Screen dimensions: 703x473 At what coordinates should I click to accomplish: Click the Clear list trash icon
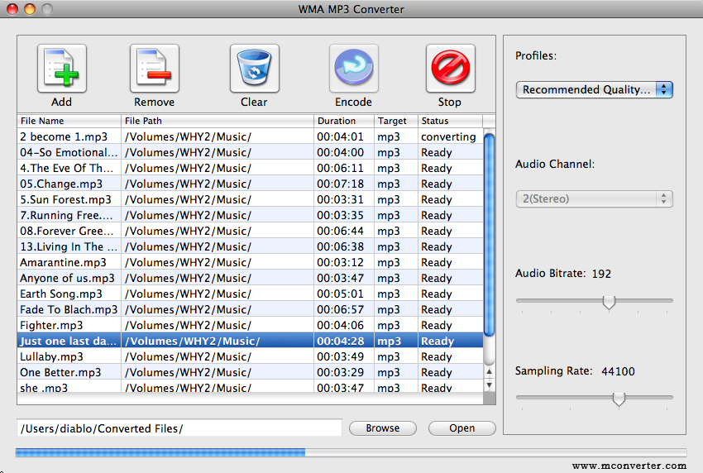pos(254,69)
